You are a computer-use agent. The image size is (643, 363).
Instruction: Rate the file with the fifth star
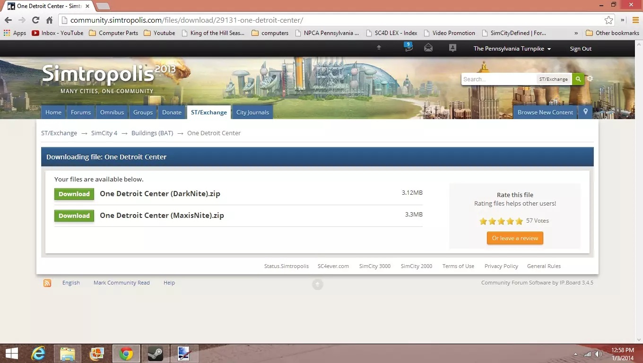coord(519,221)
